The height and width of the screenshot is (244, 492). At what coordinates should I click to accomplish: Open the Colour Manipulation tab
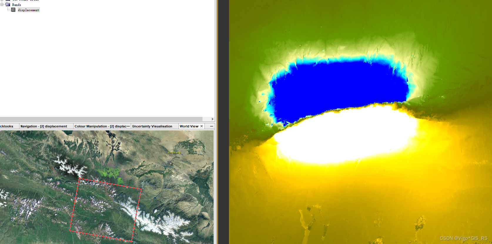point(102,126)
